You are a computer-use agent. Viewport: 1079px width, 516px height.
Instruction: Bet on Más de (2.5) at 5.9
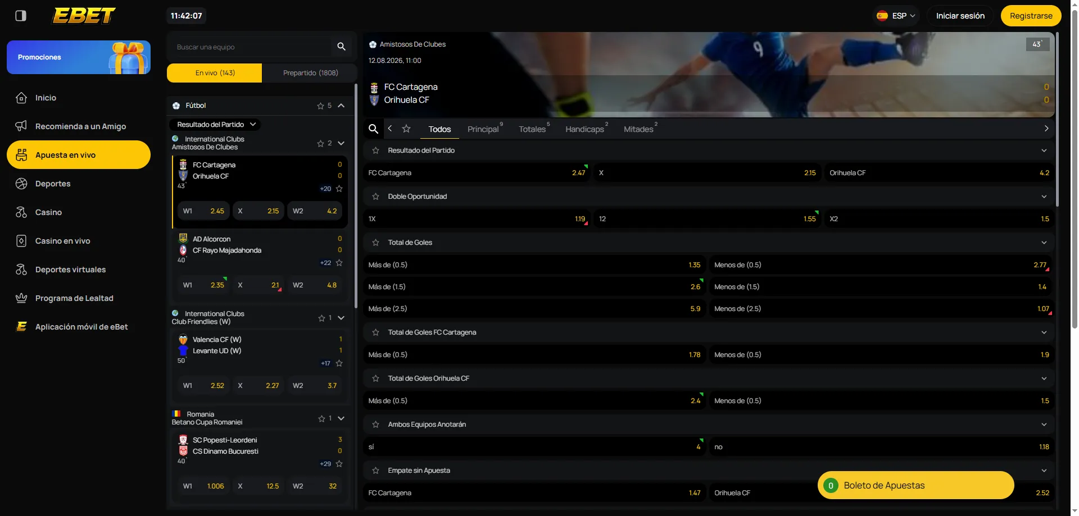534,309
